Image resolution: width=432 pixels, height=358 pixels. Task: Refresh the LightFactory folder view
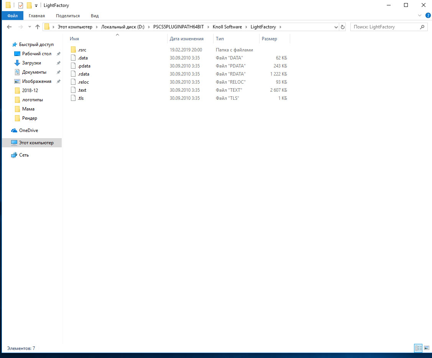point(342,27)
